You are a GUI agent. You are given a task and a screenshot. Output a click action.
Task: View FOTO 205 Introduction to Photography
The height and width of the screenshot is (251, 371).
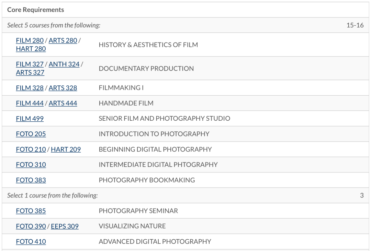31,134
